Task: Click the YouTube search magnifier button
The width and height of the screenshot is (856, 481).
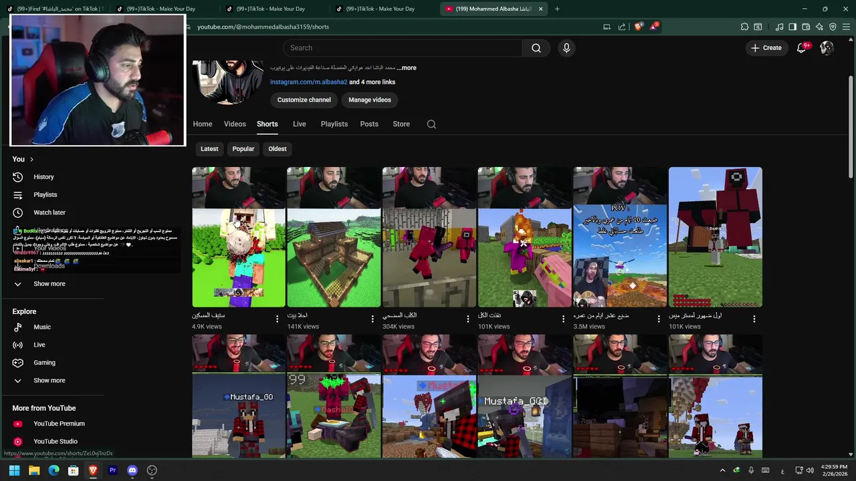Action: pyautogui.click(x=536, y=48)
